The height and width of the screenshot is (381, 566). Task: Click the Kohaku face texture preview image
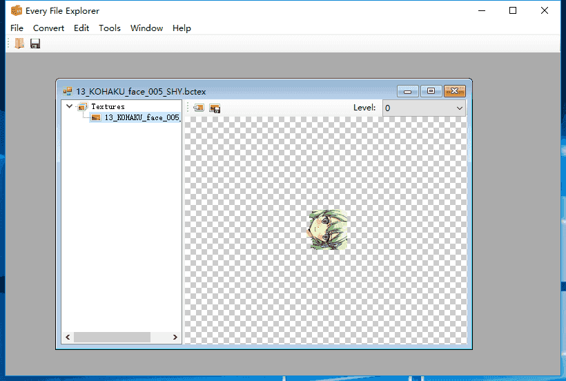[327, 229]
